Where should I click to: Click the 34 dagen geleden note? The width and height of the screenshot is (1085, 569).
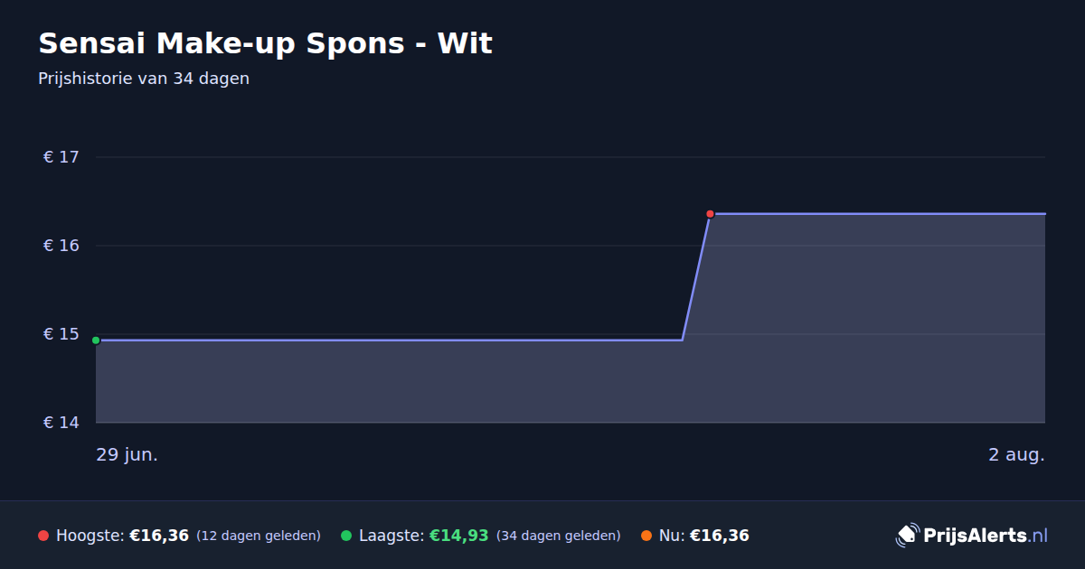click(x=559, y=536)
